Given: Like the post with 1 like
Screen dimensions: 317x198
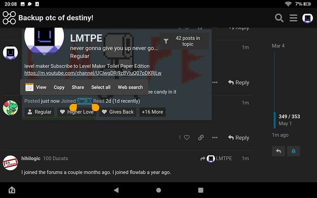Looking at the screenshot, I should point(187,137).
